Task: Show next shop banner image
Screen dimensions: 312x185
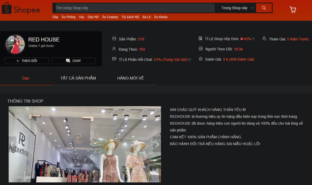Action: [x=157, y=144]
